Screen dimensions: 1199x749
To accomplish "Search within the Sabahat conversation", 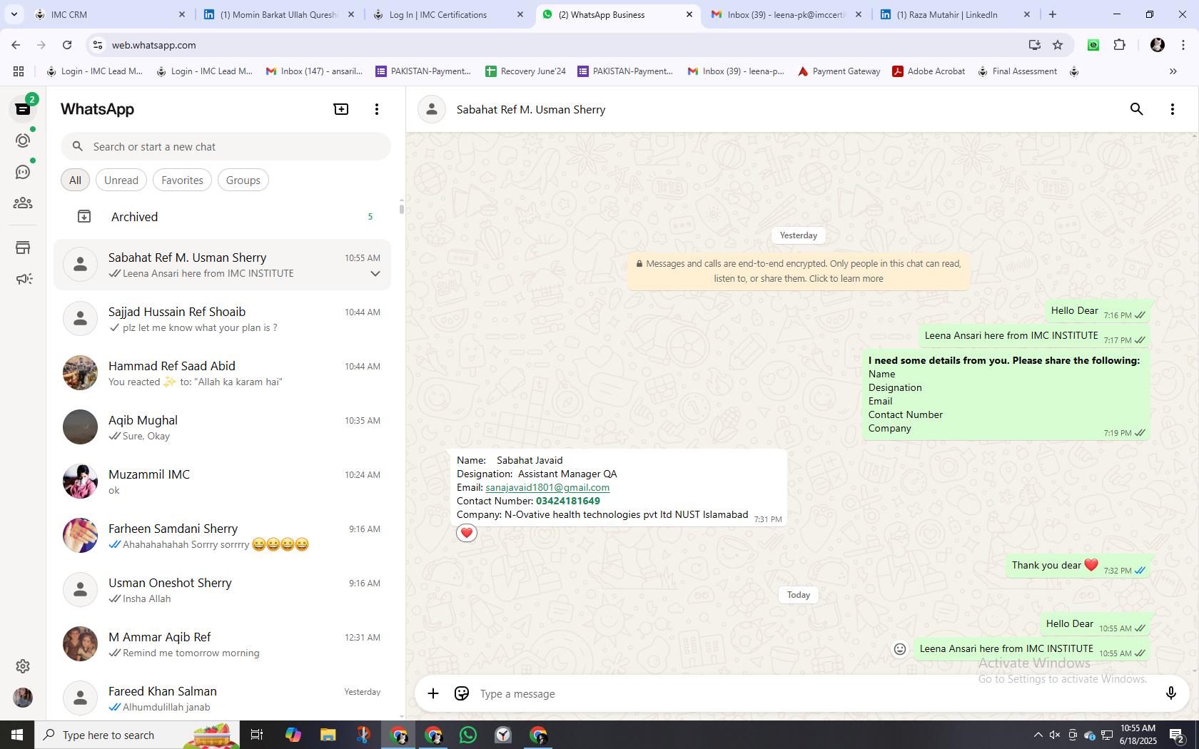I will [1137, 109].
